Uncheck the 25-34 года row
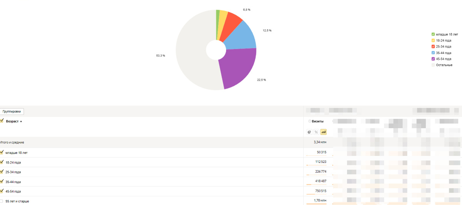Image resolution: width=462 pixels, height=205 pixels. click(2, 172)
